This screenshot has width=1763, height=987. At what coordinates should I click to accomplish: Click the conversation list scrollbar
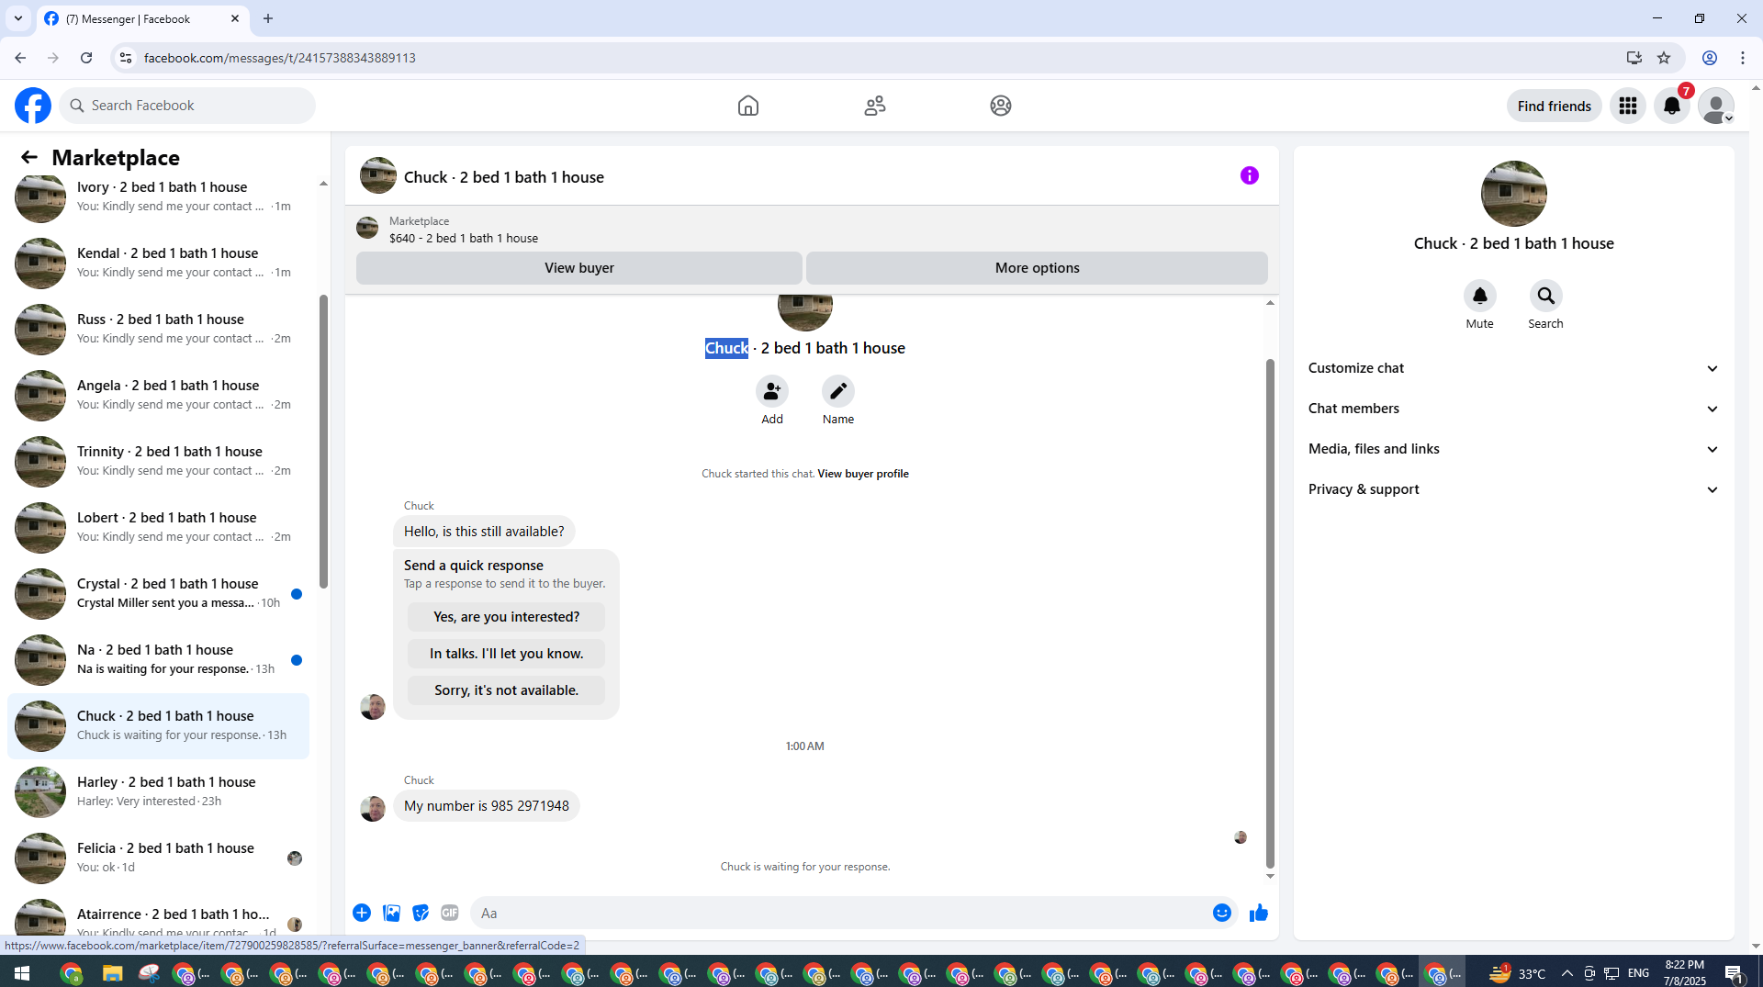[x=323, y=441]
